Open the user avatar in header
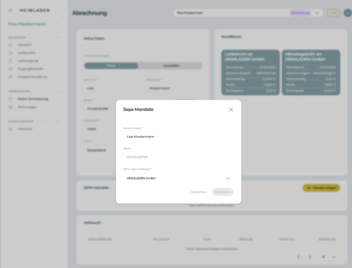Image resolution: width=352 pixels, height=268 pixels. tap(348, 13)
